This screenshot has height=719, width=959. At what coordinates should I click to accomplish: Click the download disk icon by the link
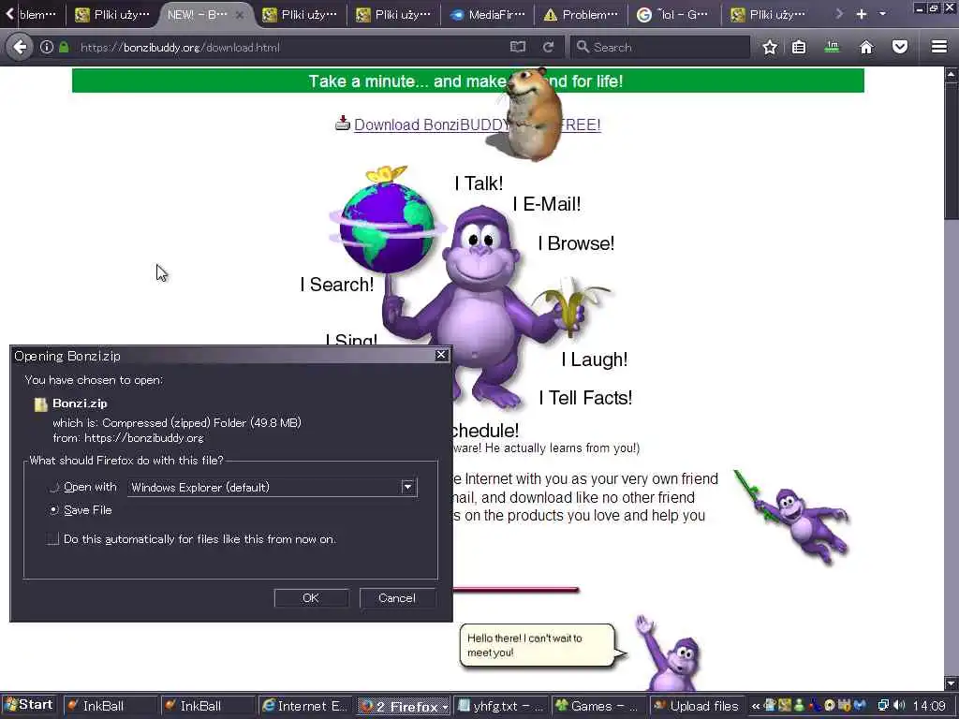(x=343, y=123)
